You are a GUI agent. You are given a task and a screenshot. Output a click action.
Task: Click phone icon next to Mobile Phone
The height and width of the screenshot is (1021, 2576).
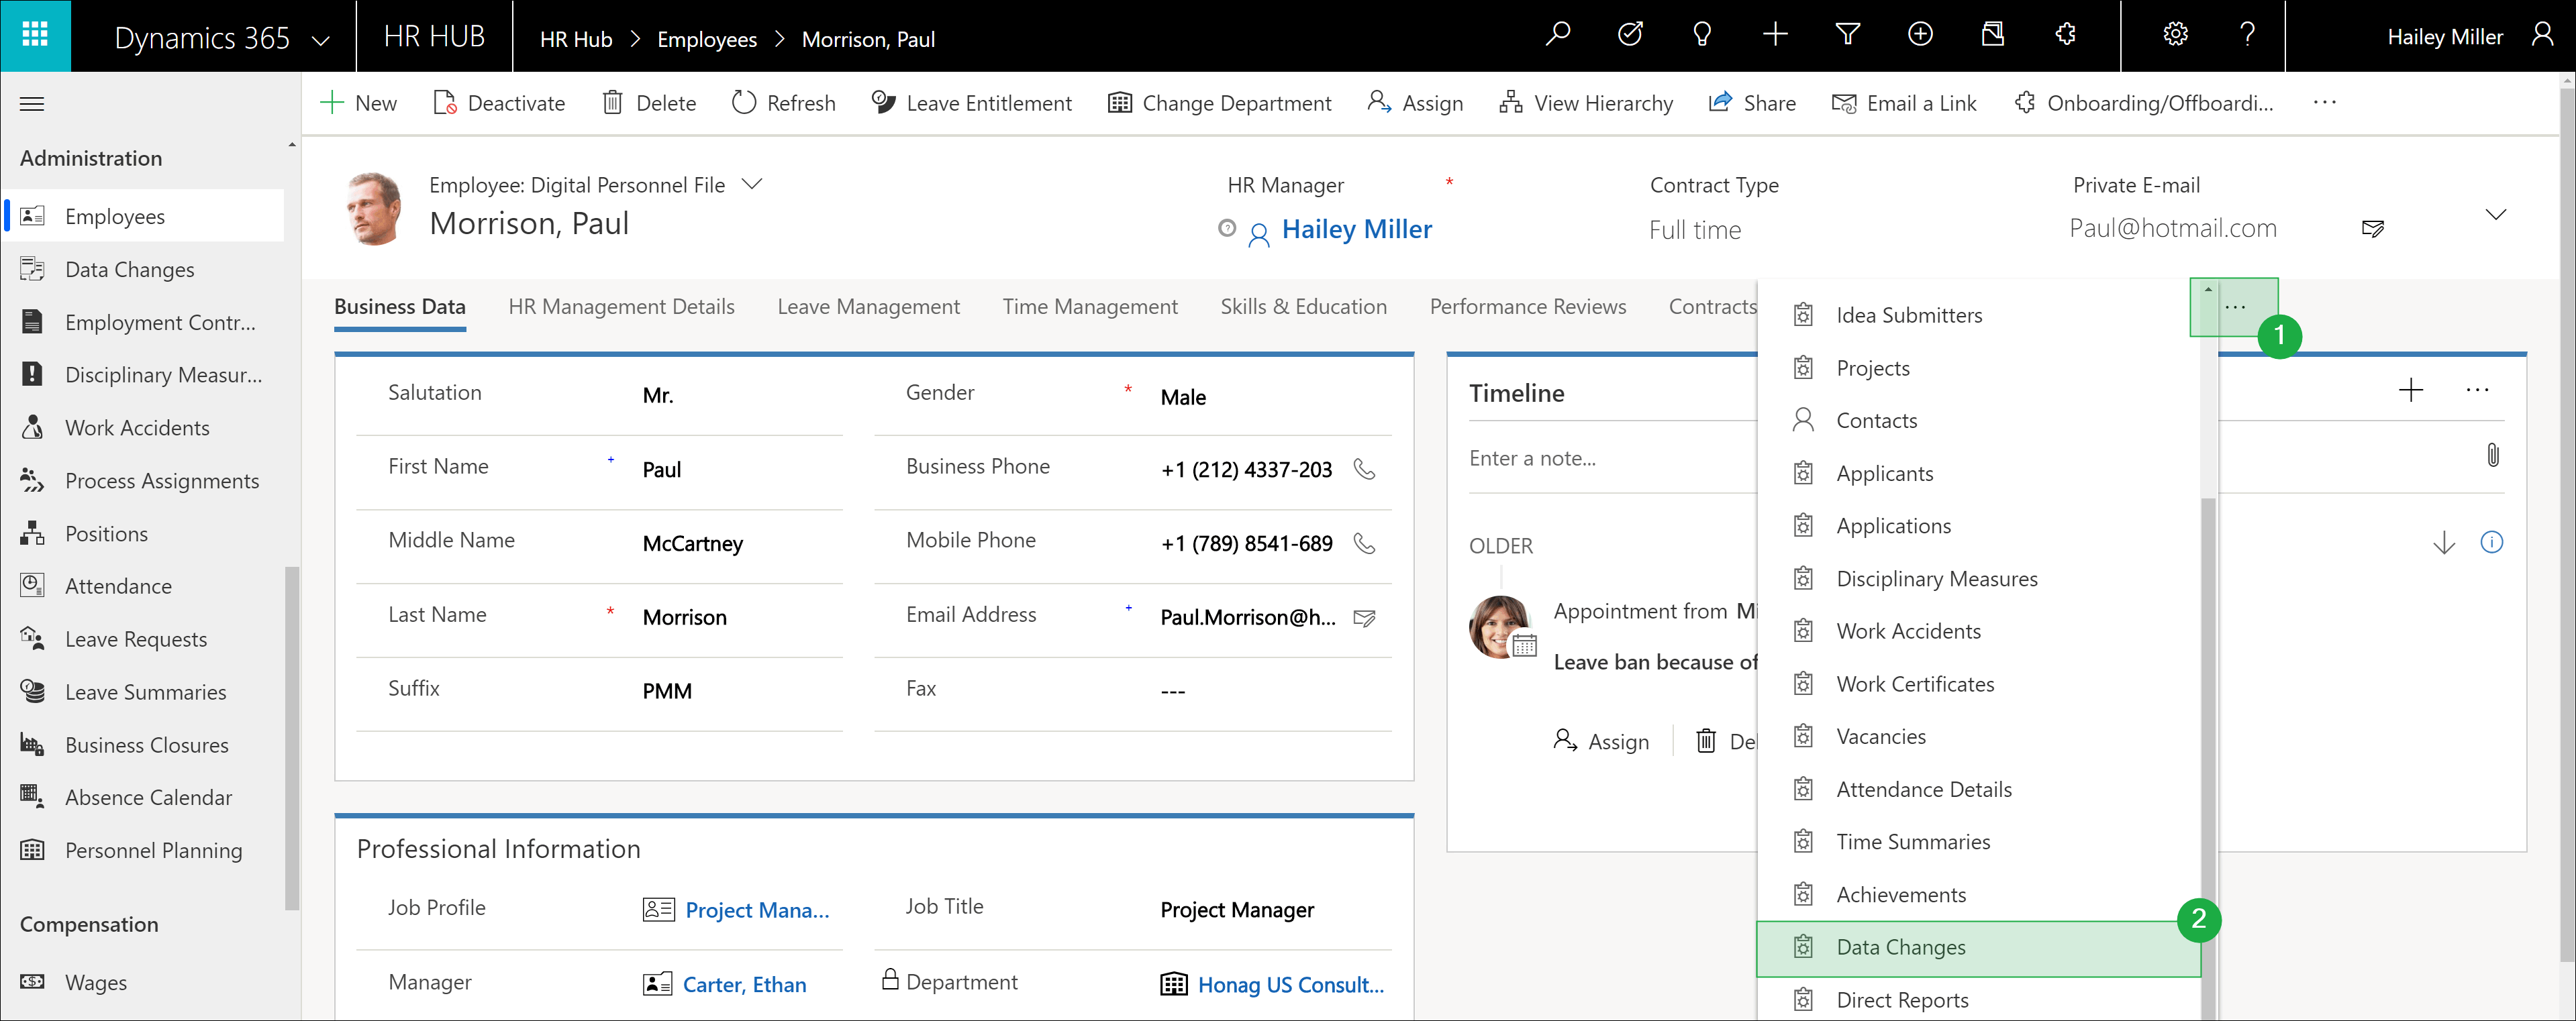pyautogui.click(x=1364, y=543)
